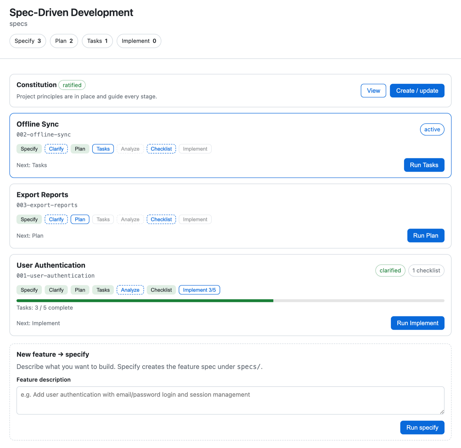Click the 002-offline-sync identifier text

coord(44,134)
